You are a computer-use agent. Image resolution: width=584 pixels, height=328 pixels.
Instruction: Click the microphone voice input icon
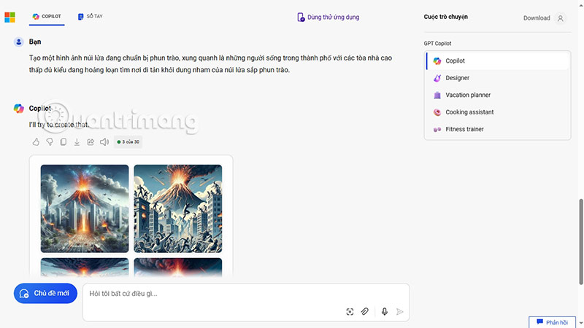pos(385,312)
